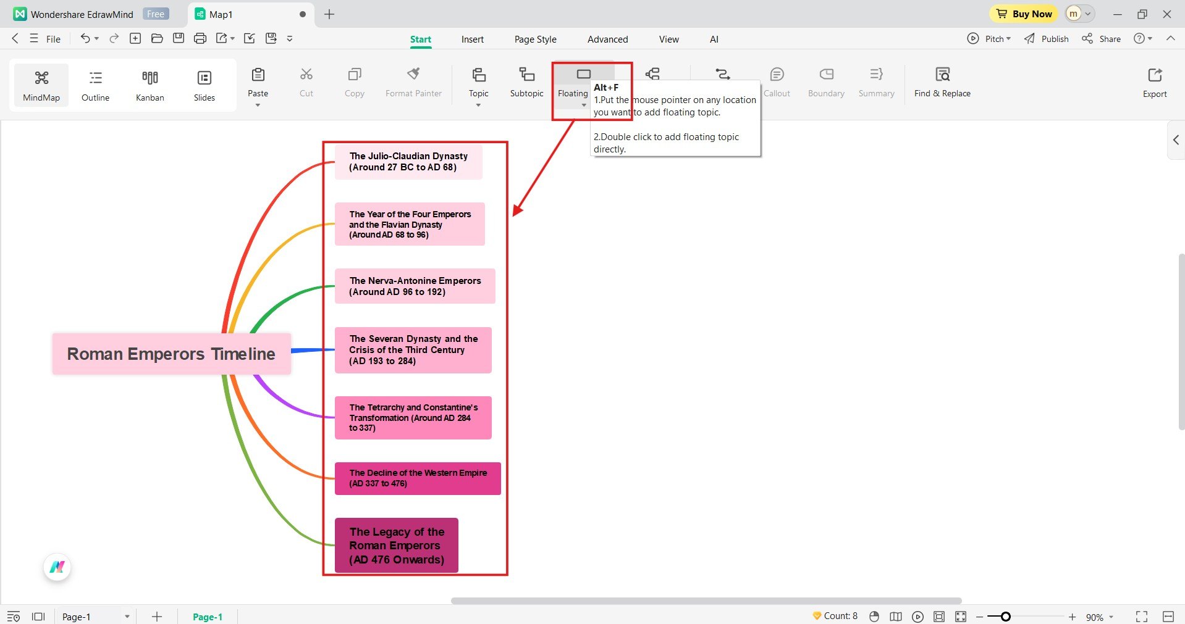Viewport: 1185px width, 624px height.
Task: Select the Roman Emperors Timeline central topic
Action: coord(171,354)
